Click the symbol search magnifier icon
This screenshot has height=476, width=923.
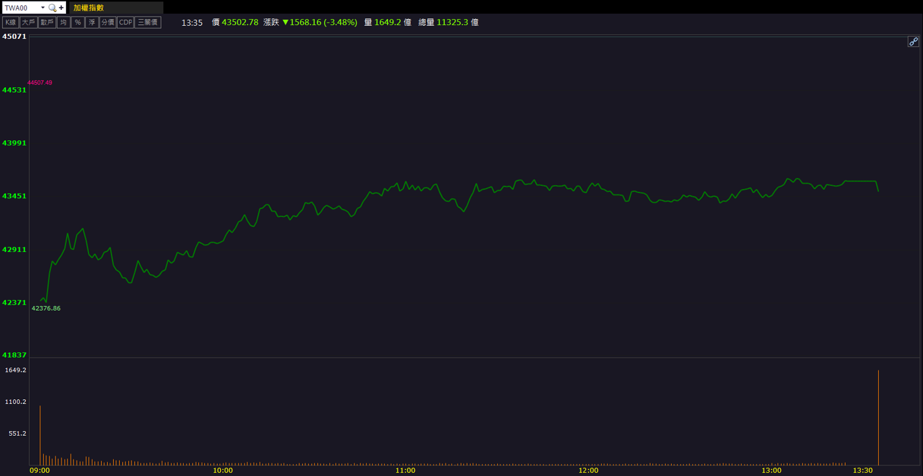pyautogui.click(x=52, y=8)
